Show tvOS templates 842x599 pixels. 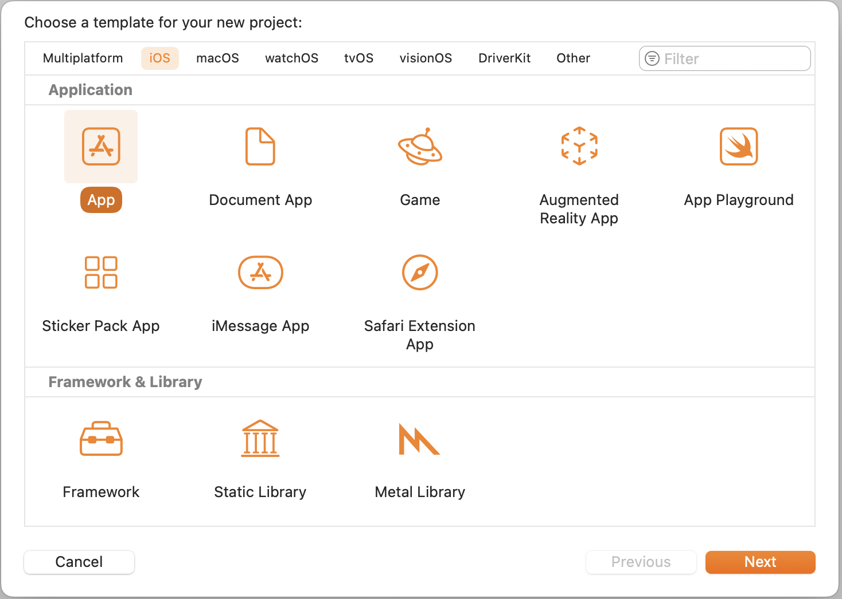click(358, 58)
